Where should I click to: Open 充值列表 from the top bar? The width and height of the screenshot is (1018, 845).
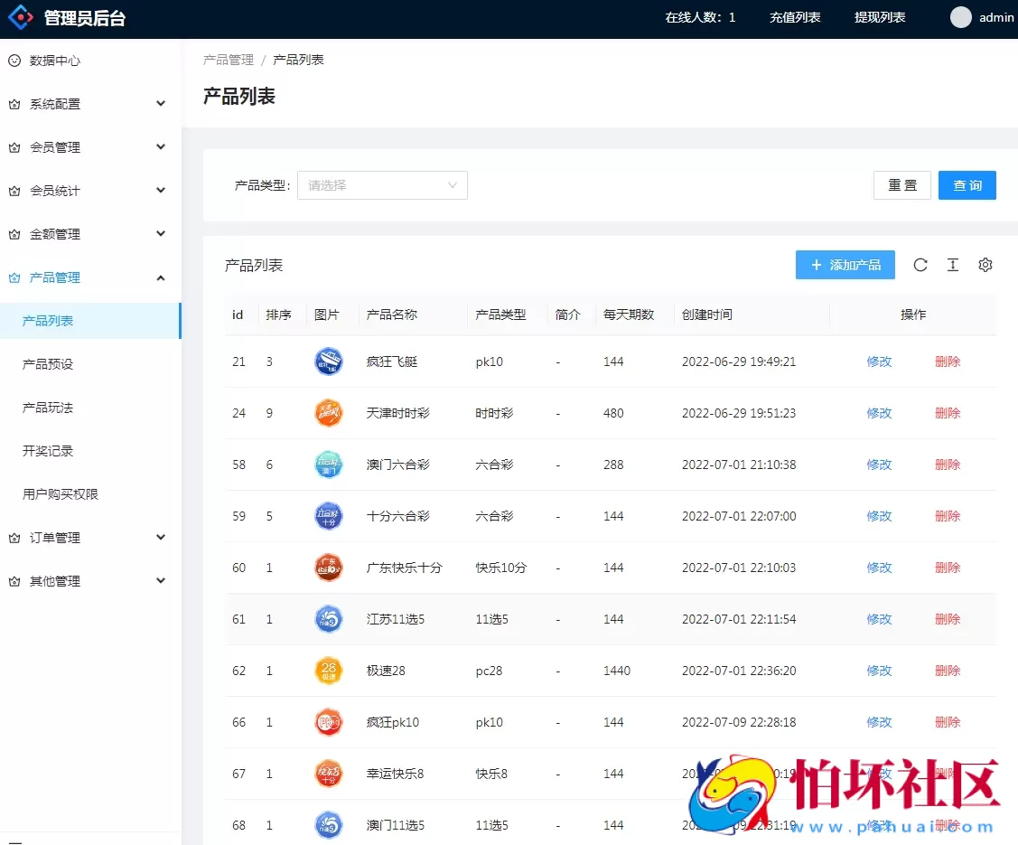pos(794,16)
